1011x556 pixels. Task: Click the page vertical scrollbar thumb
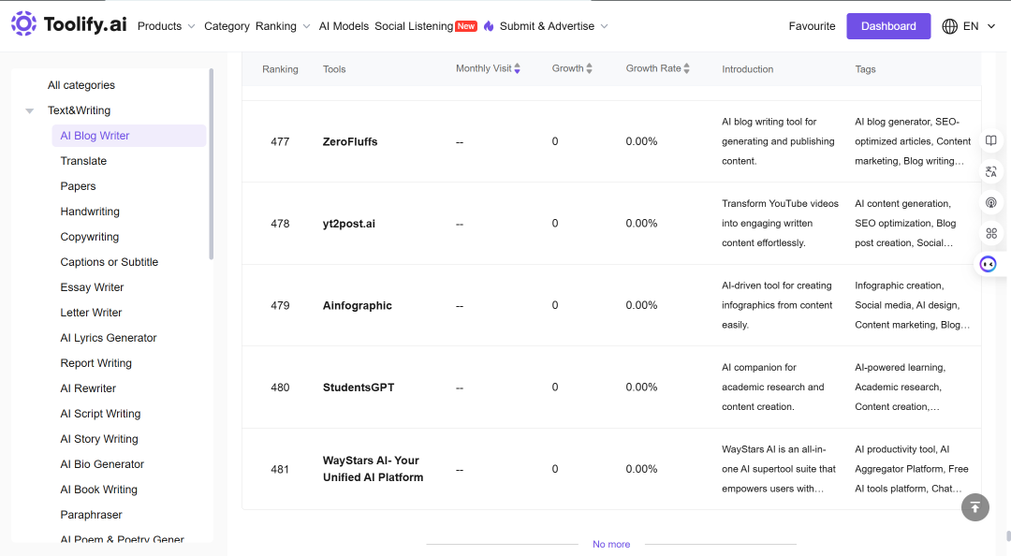[1008, 536]
